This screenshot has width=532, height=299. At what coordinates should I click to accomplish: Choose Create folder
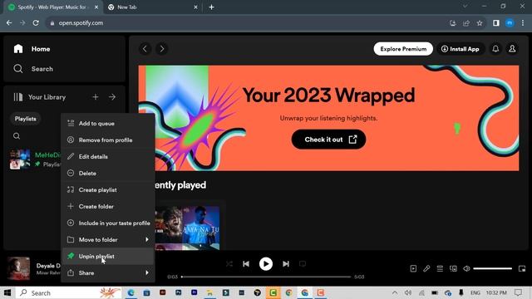pos(107,207)
